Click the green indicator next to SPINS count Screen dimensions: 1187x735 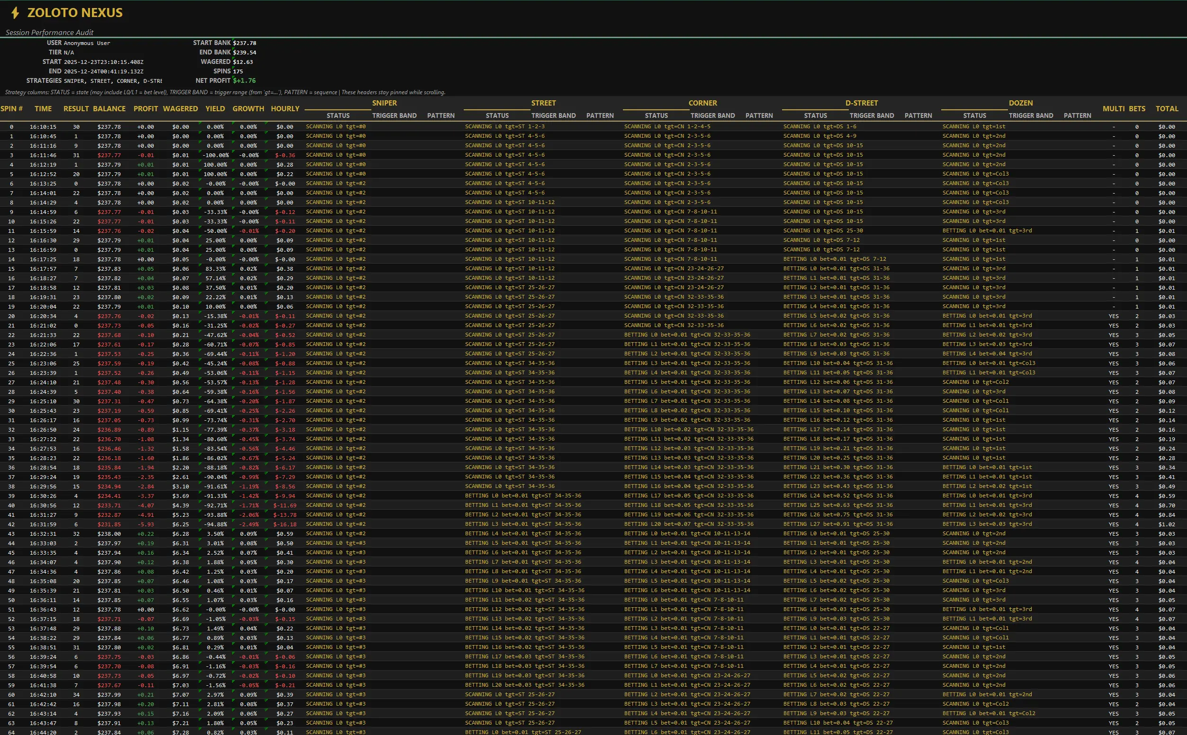point(234,68)
